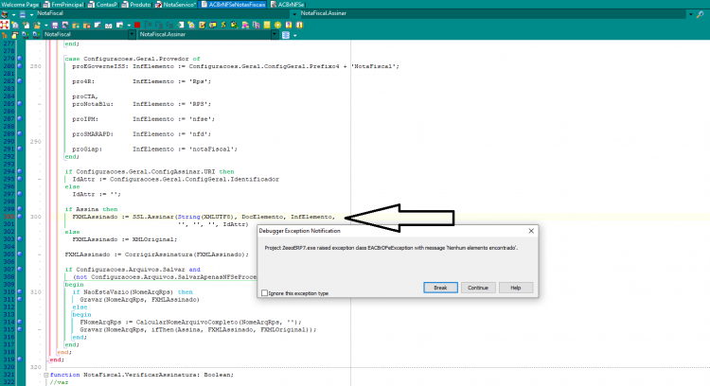Image resolution: width=710 pixels, height=386 pixels.
Task: Click 'NaoEstaVazio(NomeArqRps)' on line 310
Action: [x=129, y=292]
